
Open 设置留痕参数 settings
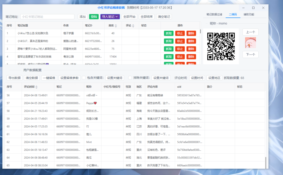click(69, 78)
